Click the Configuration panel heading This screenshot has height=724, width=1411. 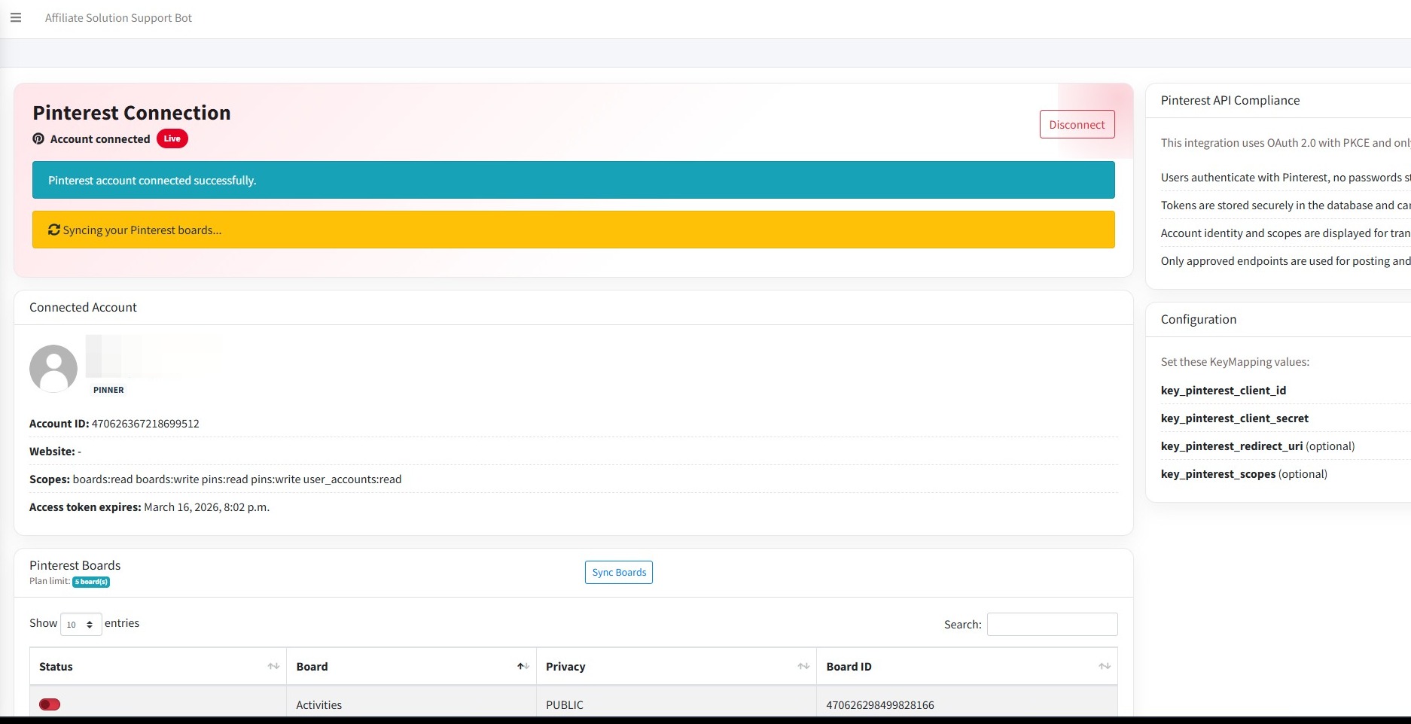1199,319
